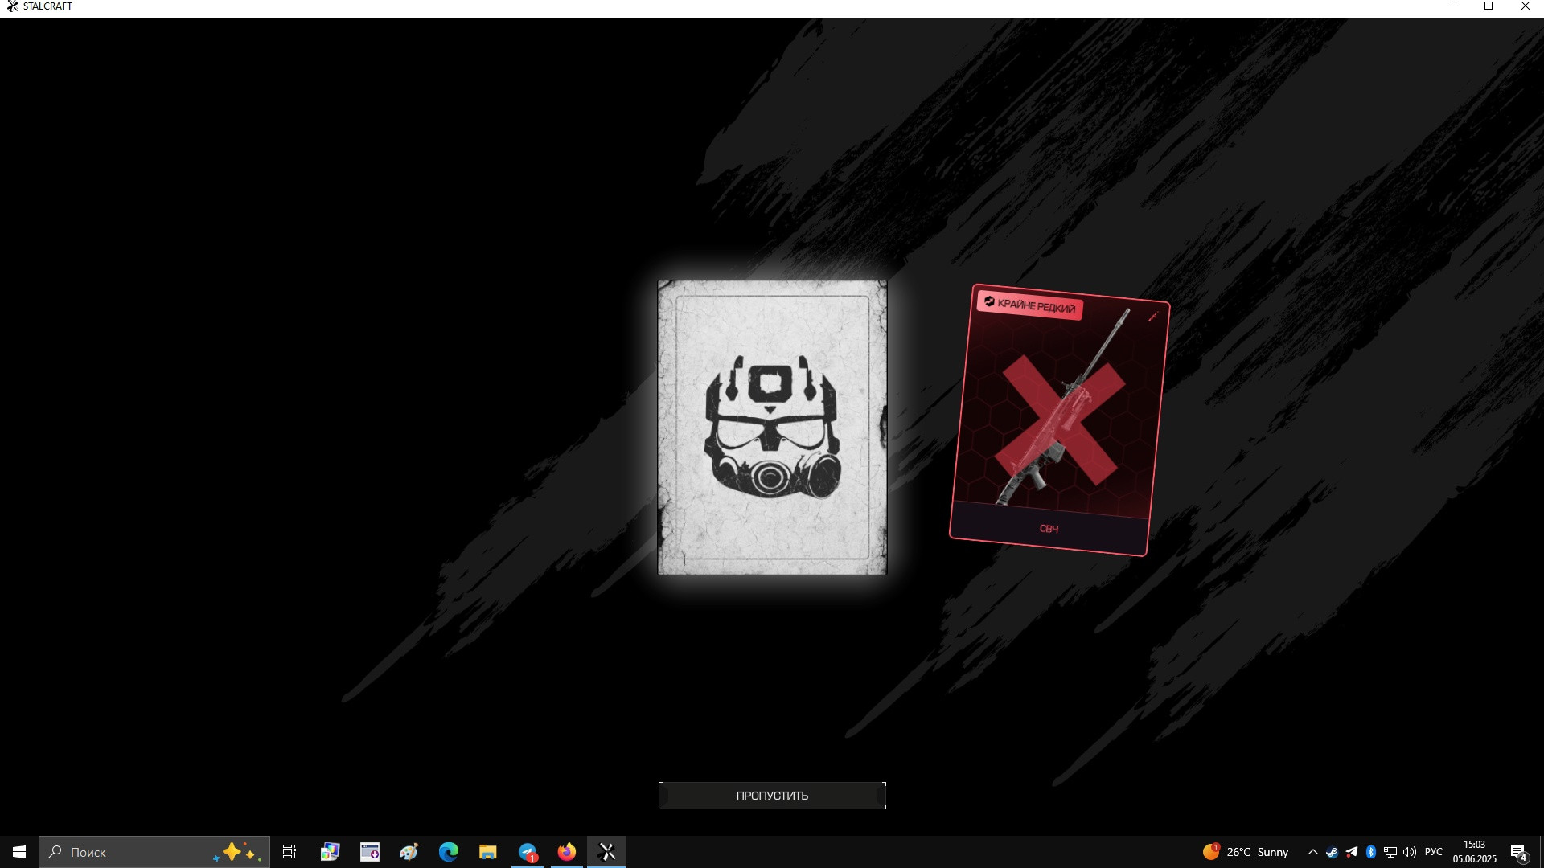Minimize the STALCRAFT window
Screen dimensions: 1544x868
1452,6
